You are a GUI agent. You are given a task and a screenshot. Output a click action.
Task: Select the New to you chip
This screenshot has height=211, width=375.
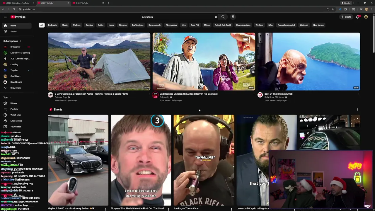pyautogui.click(x=318, y=25)
